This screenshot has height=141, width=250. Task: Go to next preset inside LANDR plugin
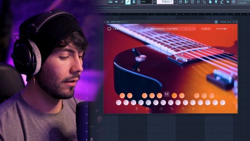(194, 29)
